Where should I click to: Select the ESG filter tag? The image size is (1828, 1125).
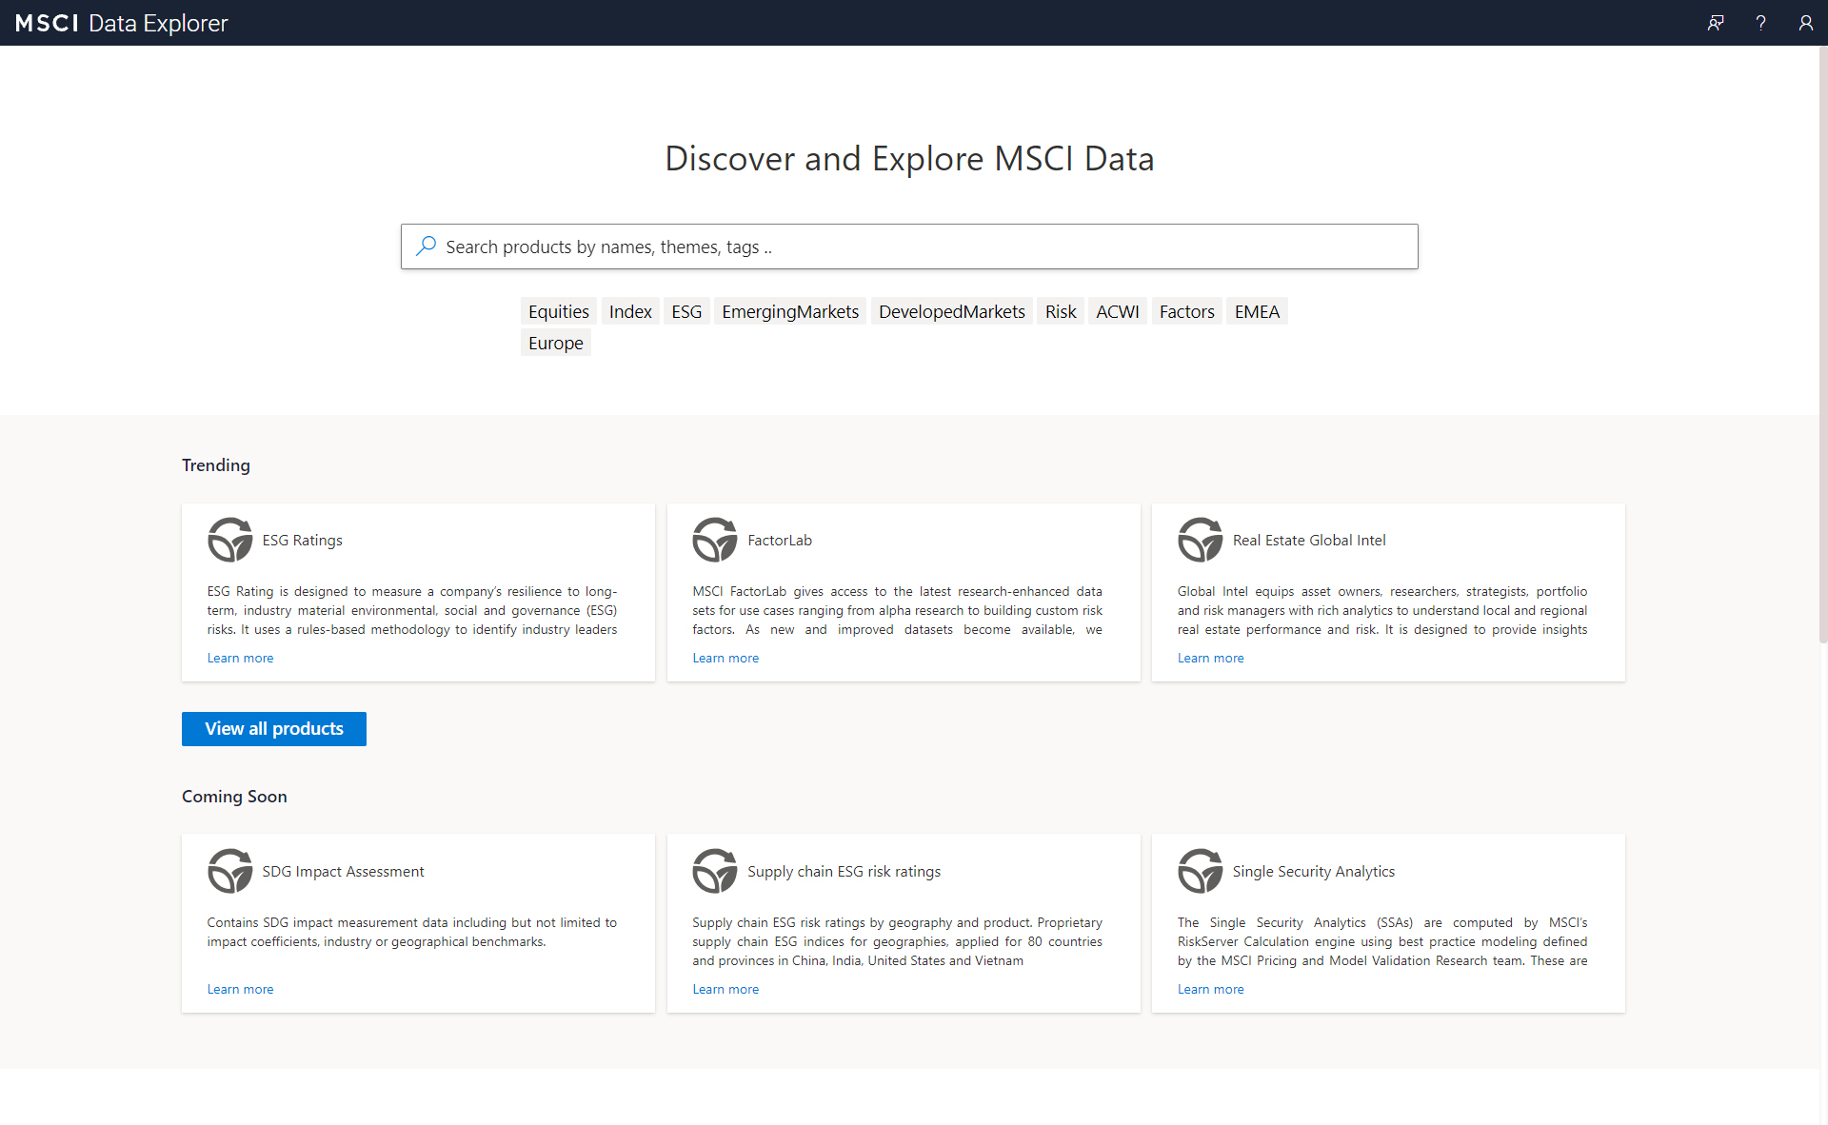(685, 310)
